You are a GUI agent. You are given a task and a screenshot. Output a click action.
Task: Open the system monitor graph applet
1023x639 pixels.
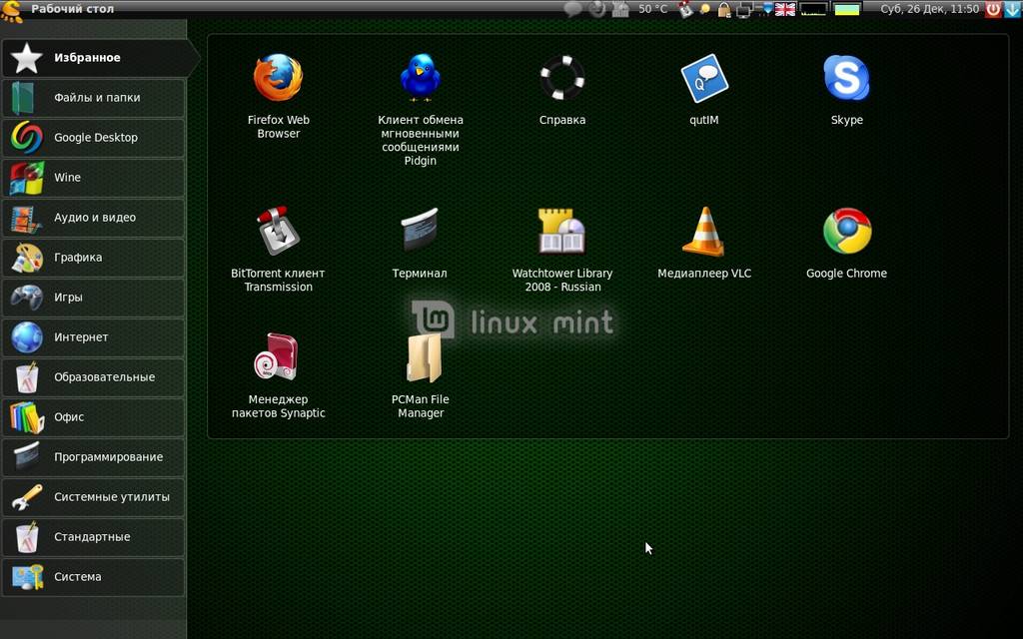(813, 9)
